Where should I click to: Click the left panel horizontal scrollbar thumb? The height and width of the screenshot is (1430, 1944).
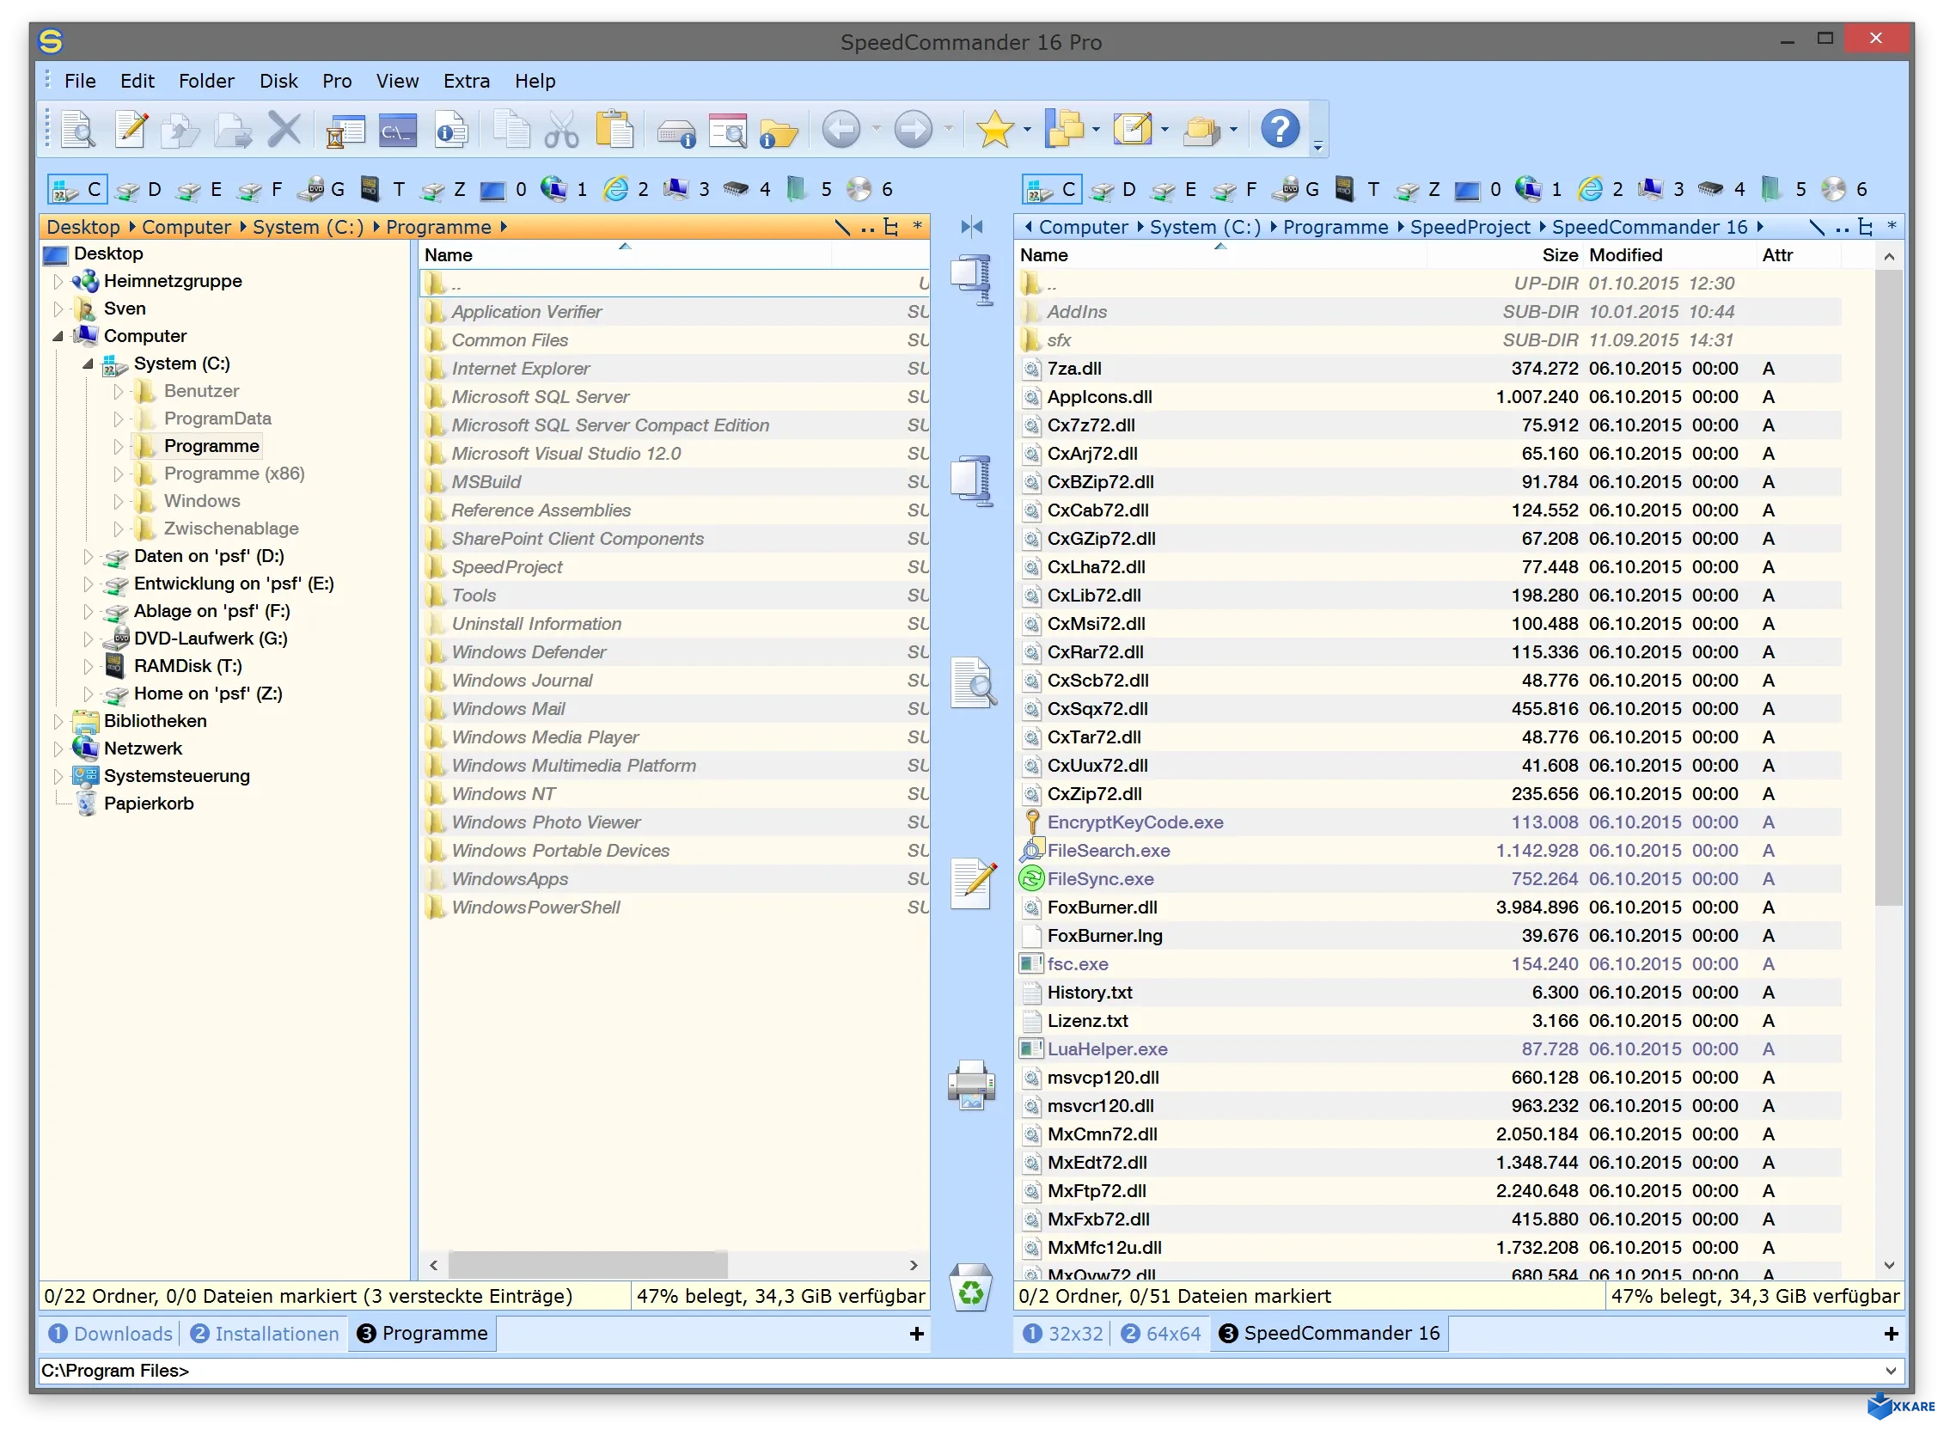point(588,1266)
